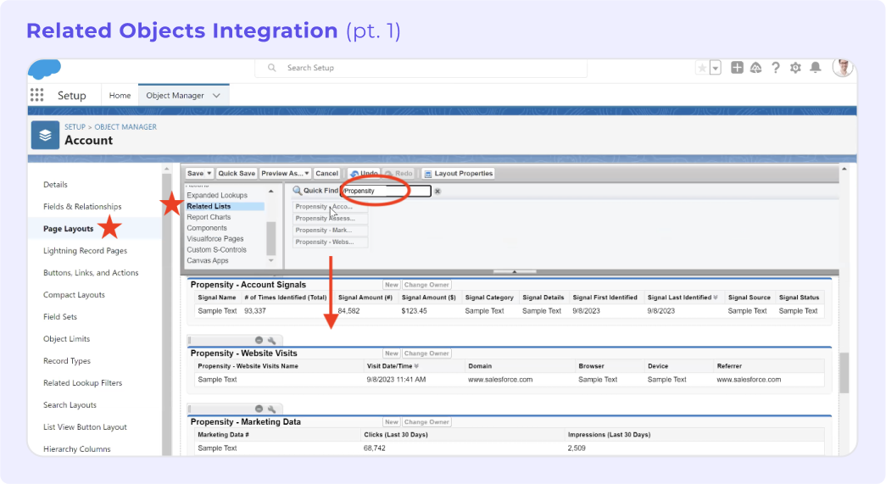
Task: Remove the Marketing Data related list
Action: [259, 409]
